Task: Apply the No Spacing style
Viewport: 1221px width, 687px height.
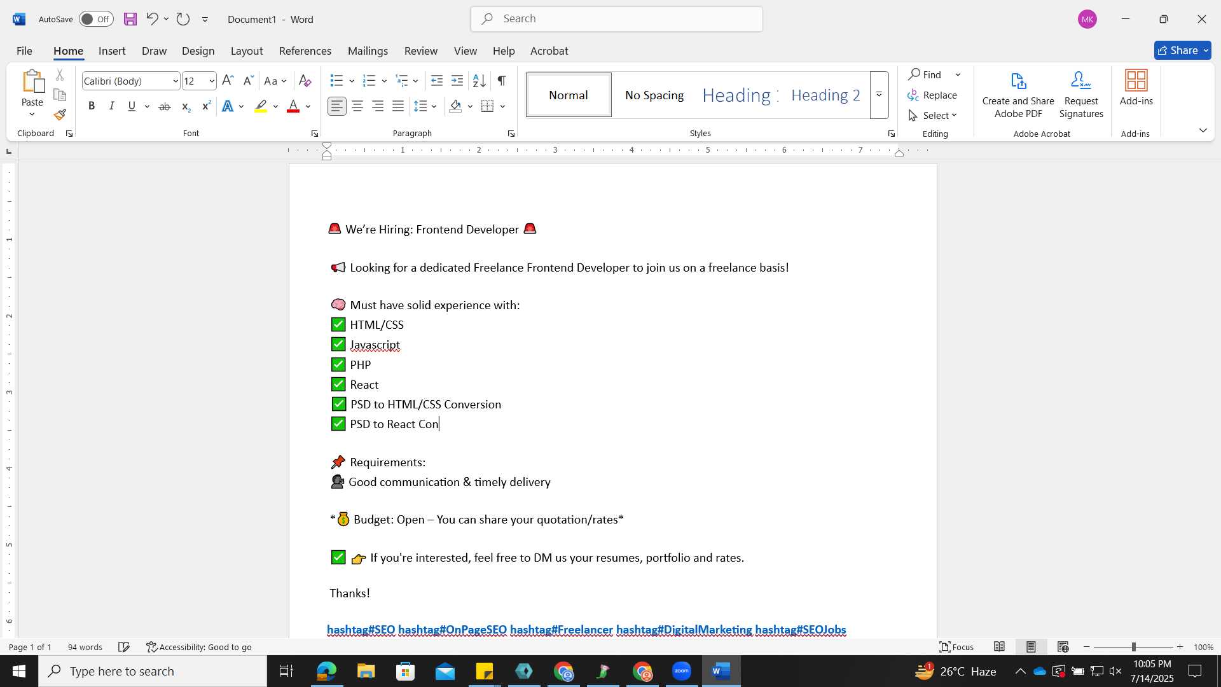Action: (x=654, y=95)
